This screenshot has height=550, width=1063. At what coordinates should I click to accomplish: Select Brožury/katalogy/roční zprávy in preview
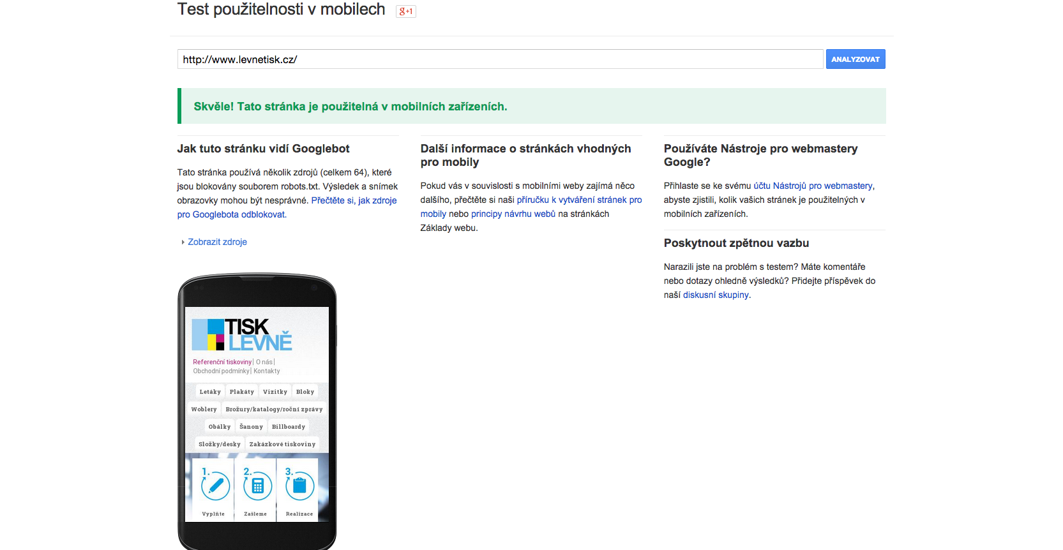pos(274,409)
